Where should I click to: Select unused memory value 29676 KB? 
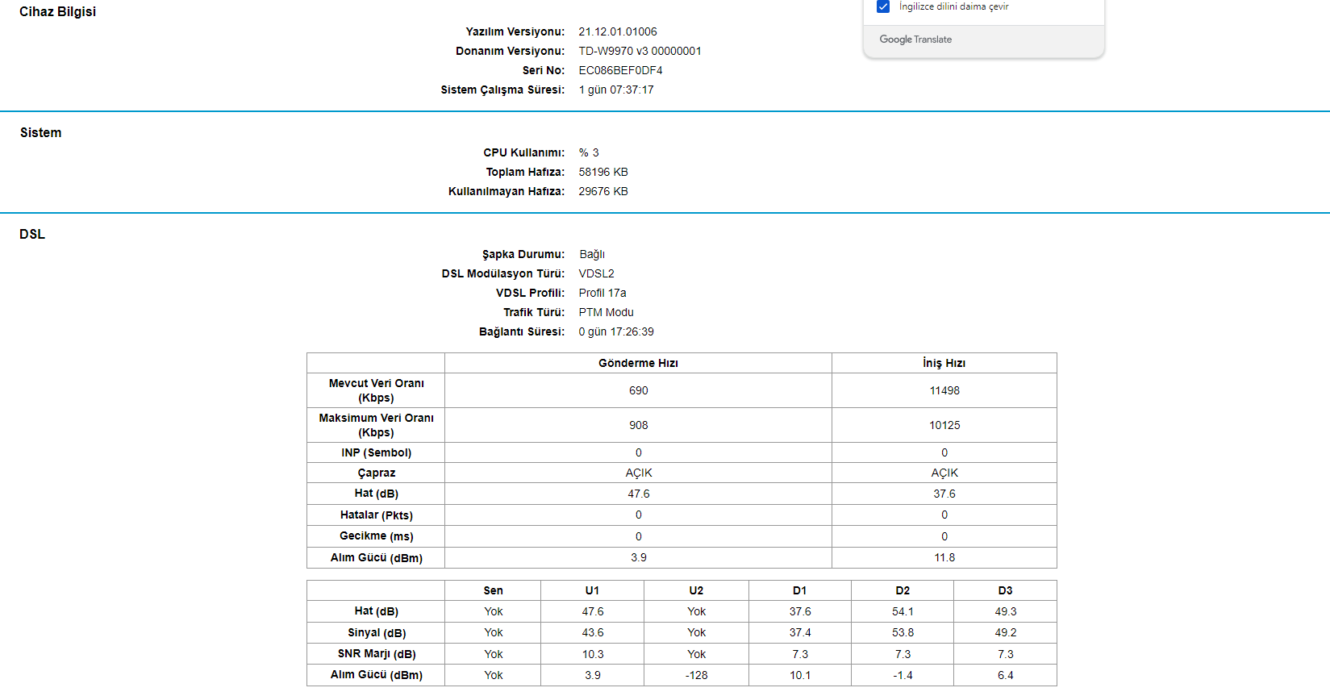tap(603, 191)
